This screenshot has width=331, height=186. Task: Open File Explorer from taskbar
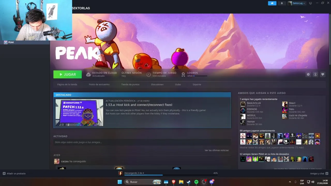point(181,182)
